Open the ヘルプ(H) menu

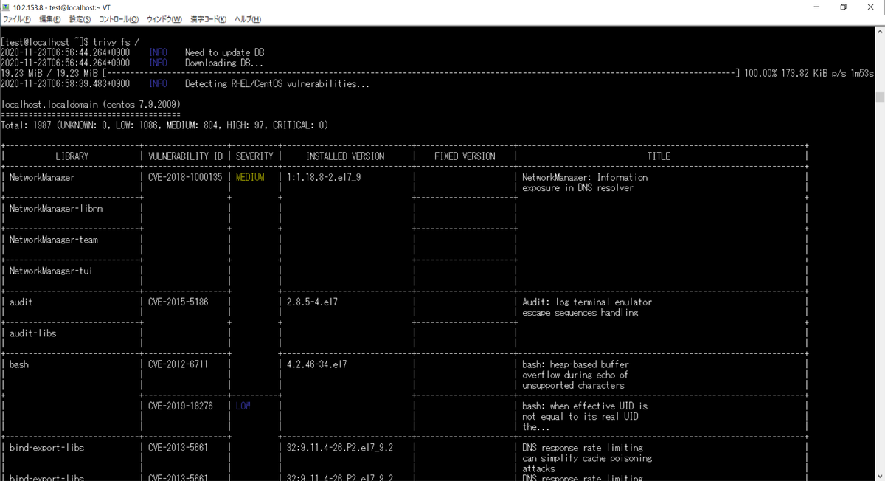click(248, 19)
